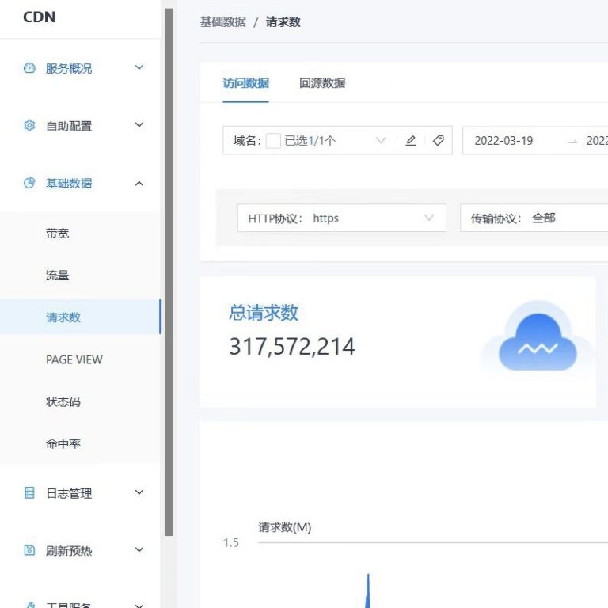Screen dimensions: 608x608
Task: Toggle the 域名 select-all checkbox
Action: tap(273, 141)
